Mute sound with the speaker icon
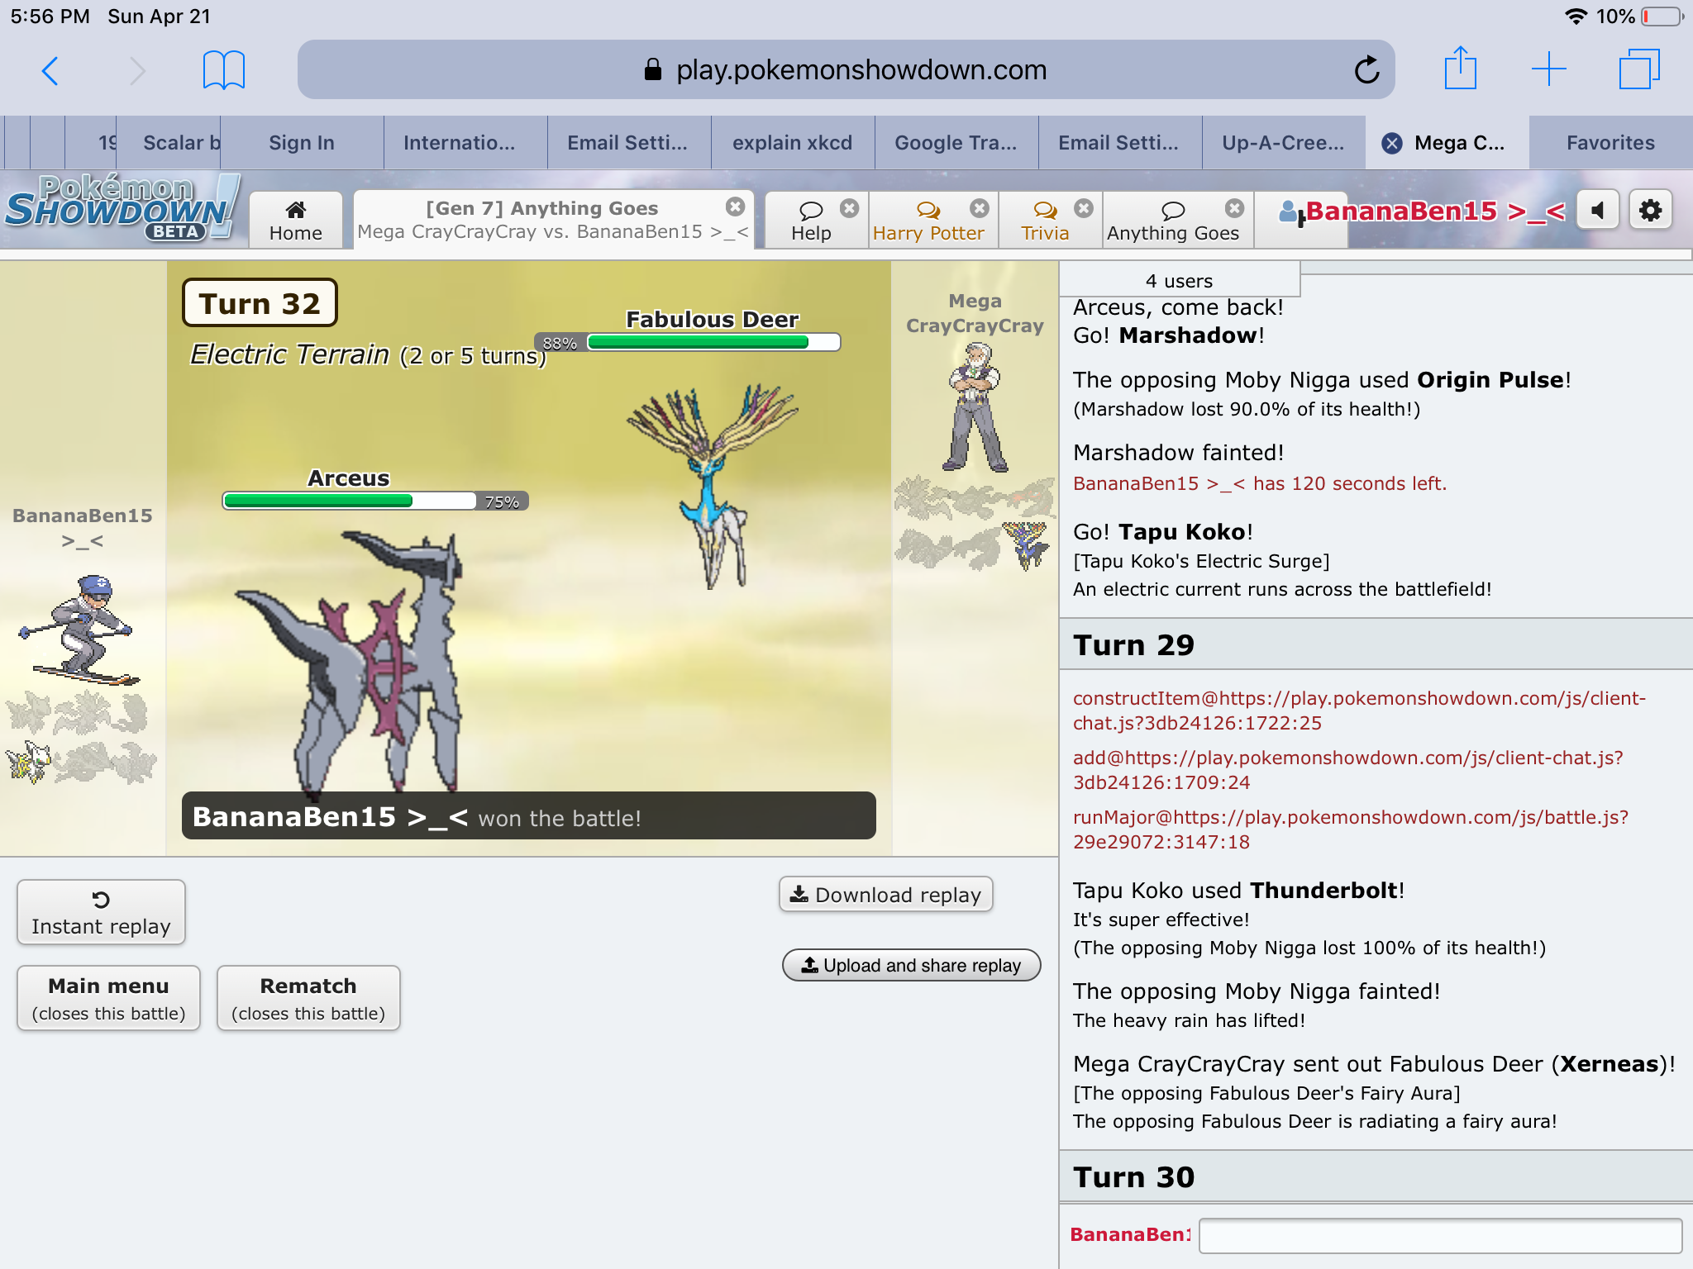 [x=1597, y=211]
